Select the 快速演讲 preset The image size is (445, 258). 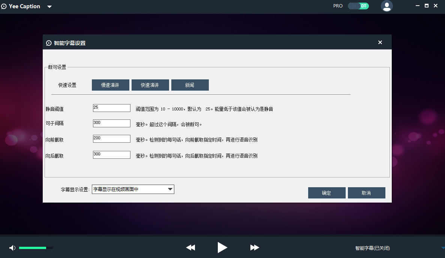click(x=150, y=85)
